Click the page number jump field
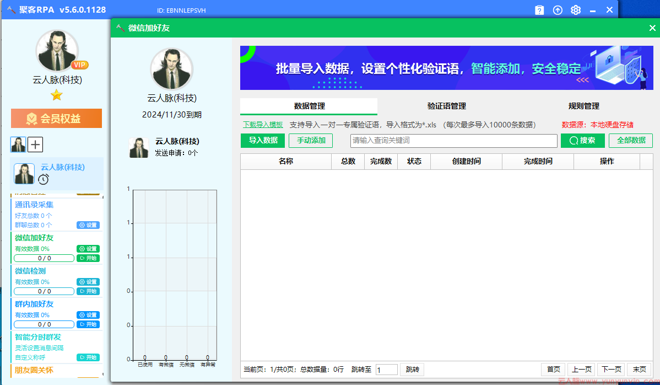660x385 pixels. 386,370
